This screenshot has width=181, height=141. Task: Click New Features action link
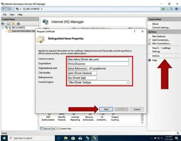159,36
